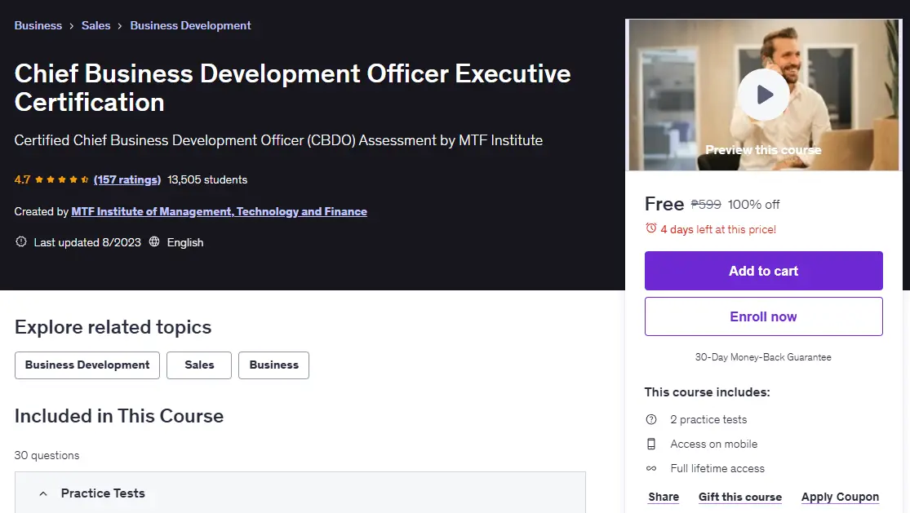Image resolution: width=910 pixels, height=513 pixels.
Task: Click the 13,505 students text
Action: pyautogui.click(x=207, y=179)
